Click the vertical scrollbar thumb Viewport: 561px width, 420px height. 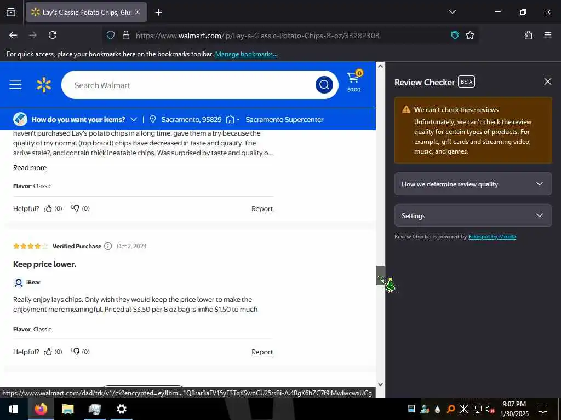380,276
